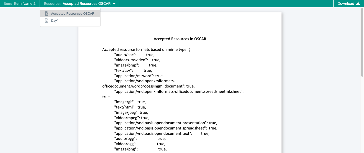Click the "audio/aac" line

[x=134, y=55]
